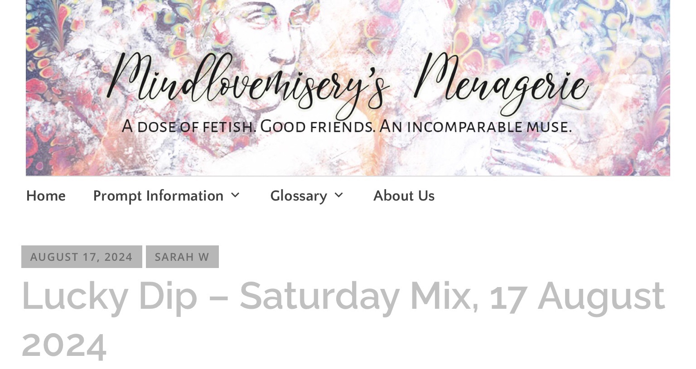Viewport: 696px width, 369px height.
Task: Open the SARAH W author link
Action: 182,257
